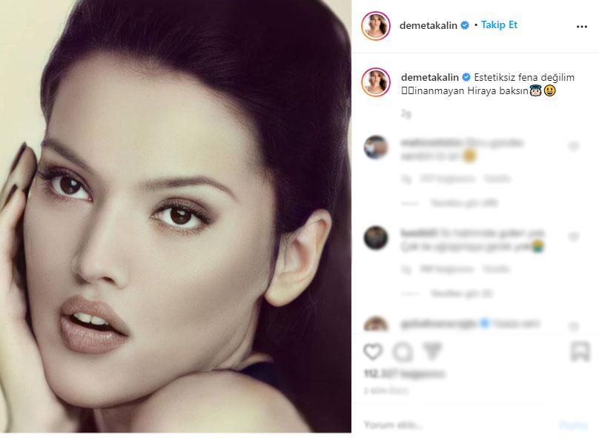Open demetakalin profile from header username

[428, 26]
